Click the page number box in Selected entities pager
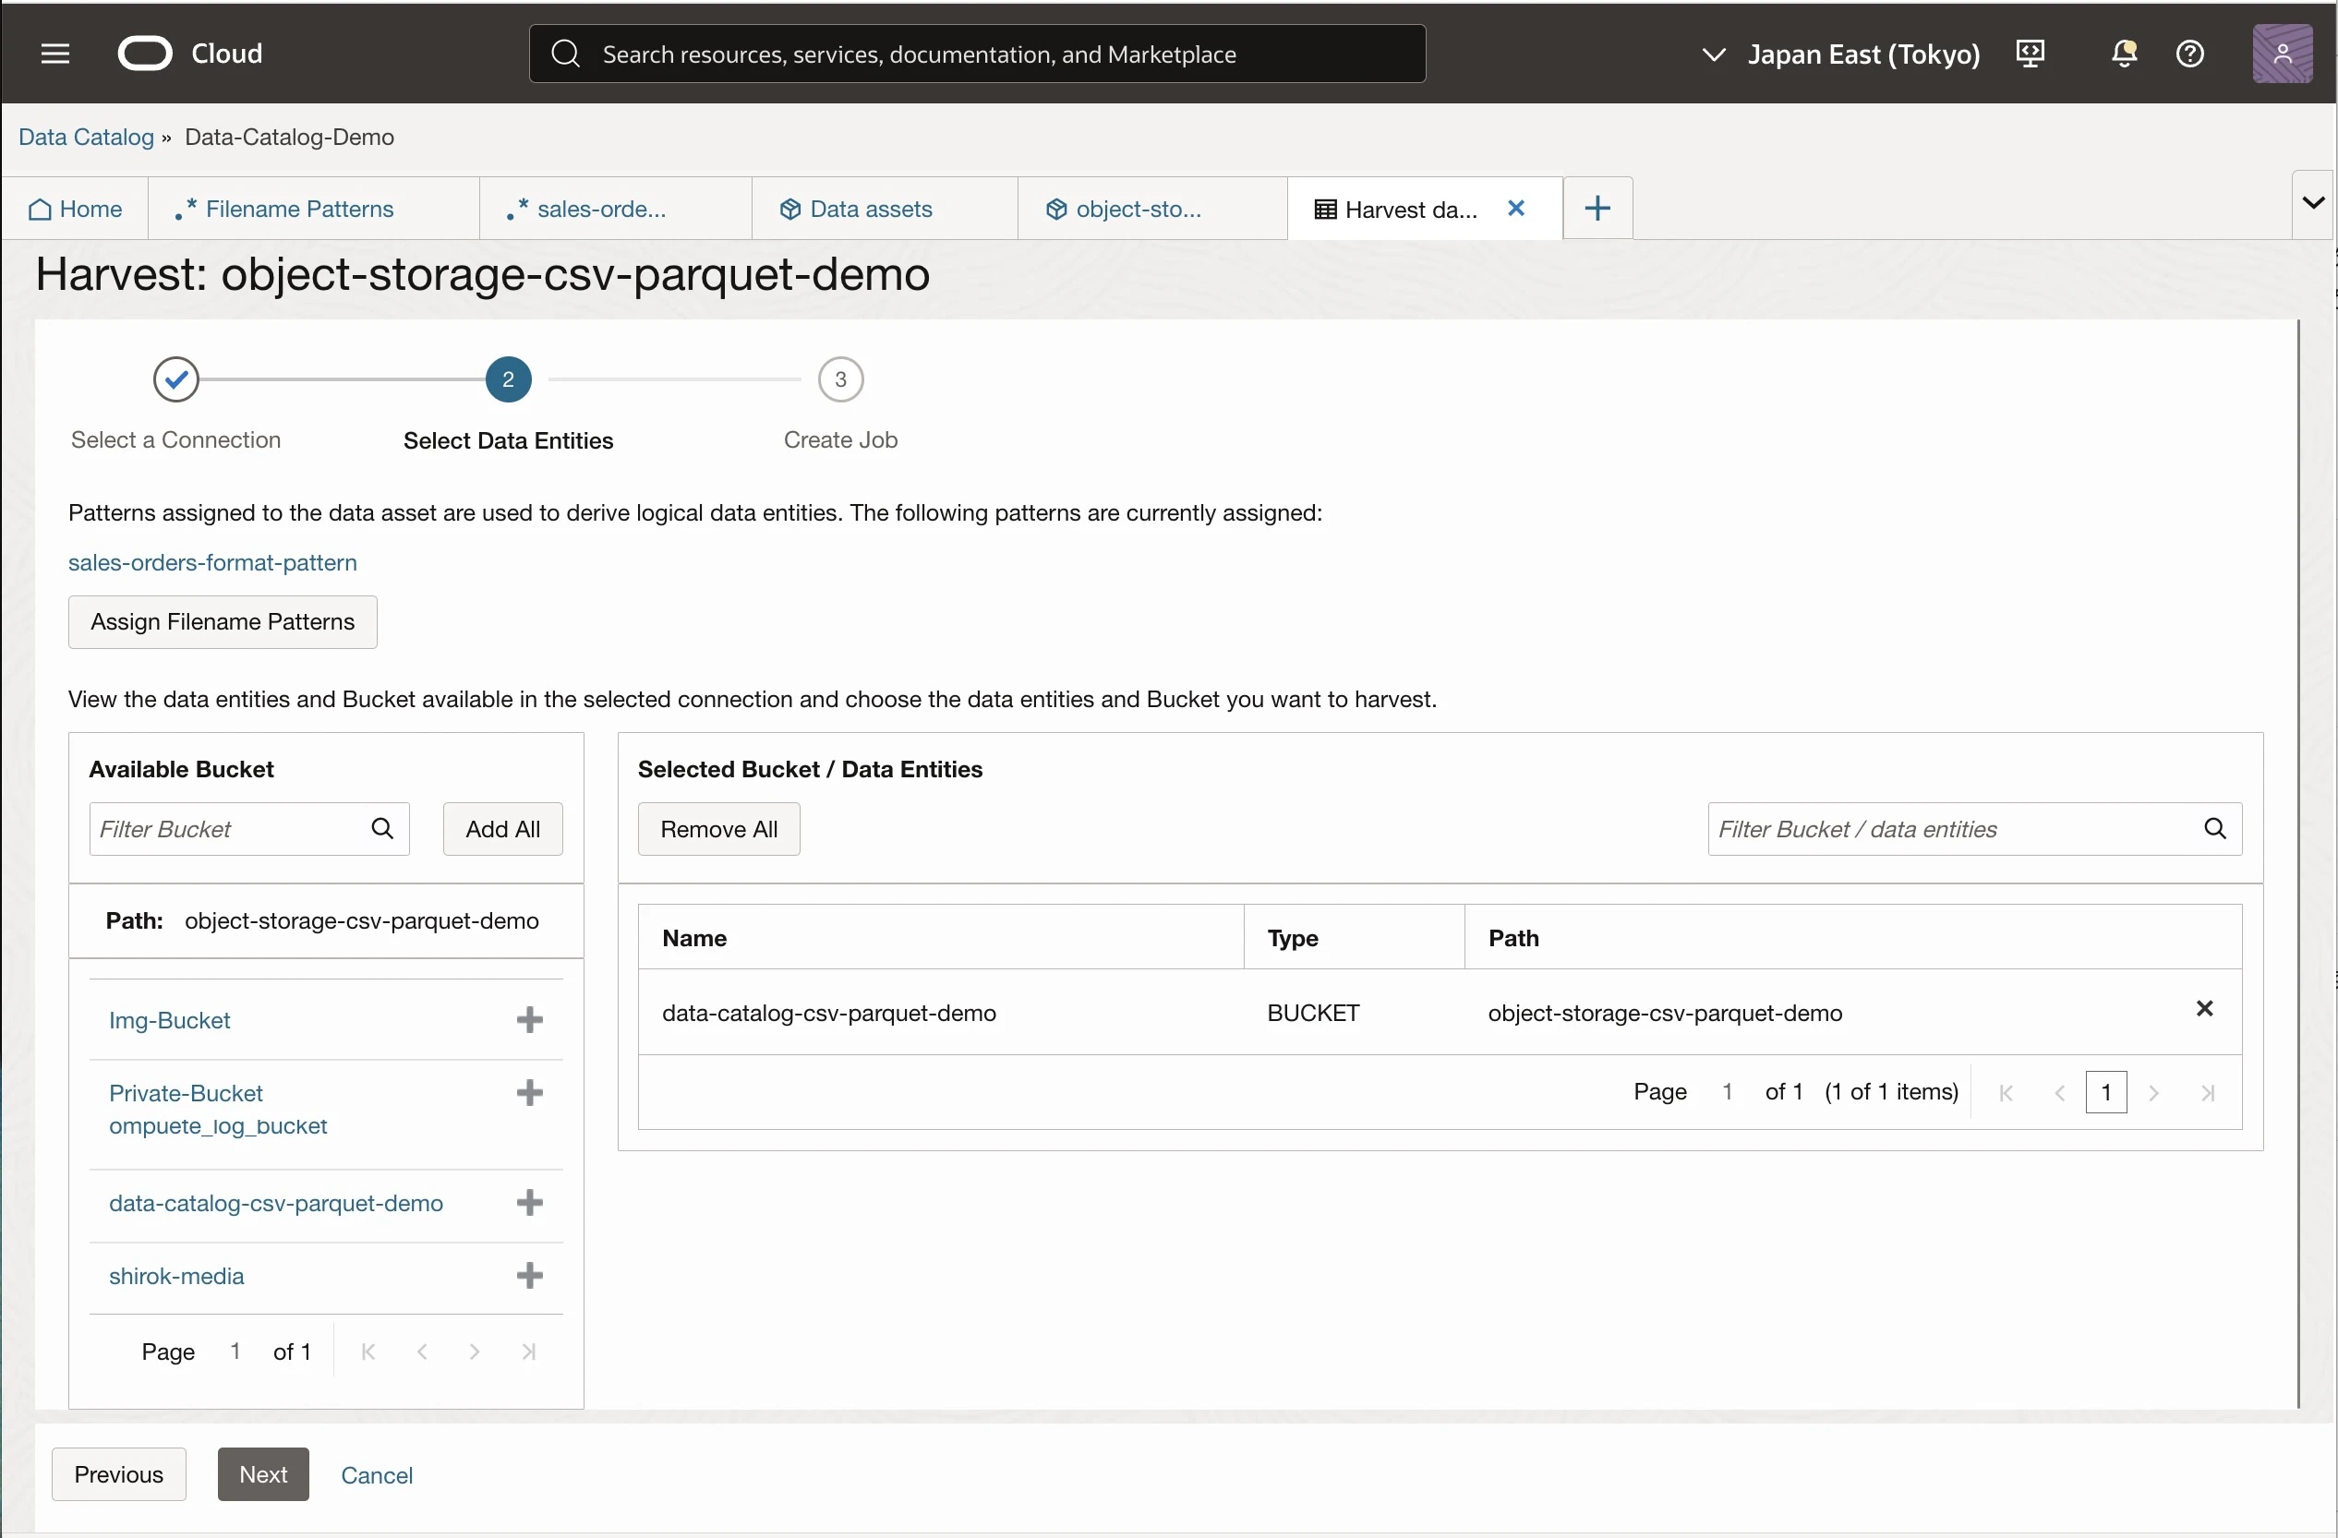The image size is (2338, 1538). pyautogui.click(x=2106, y=1092)
